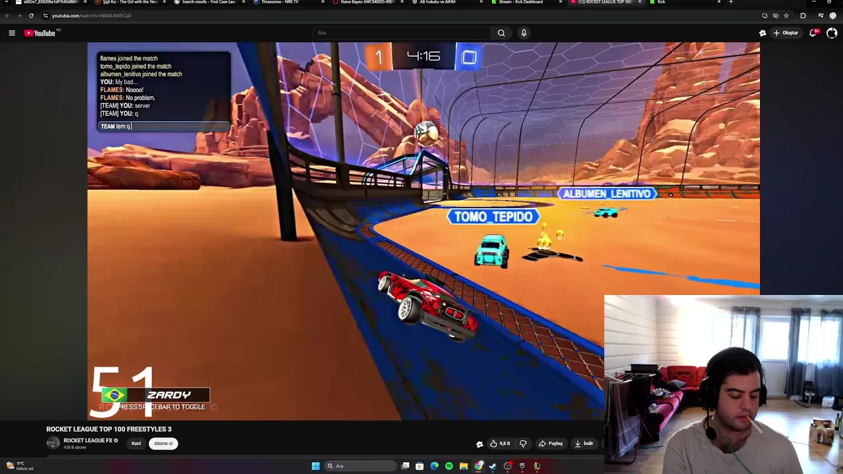
Task: Open the YouTube notifications bell
Action: (814, 33)
